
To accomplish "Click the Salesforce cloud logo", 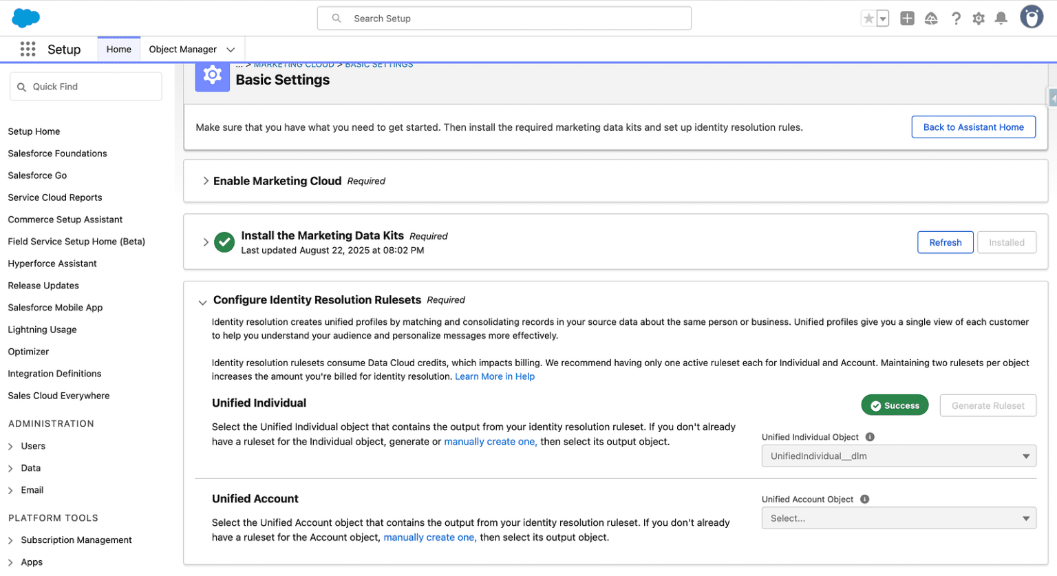I will pyautogui.click(x=26, y=18).
